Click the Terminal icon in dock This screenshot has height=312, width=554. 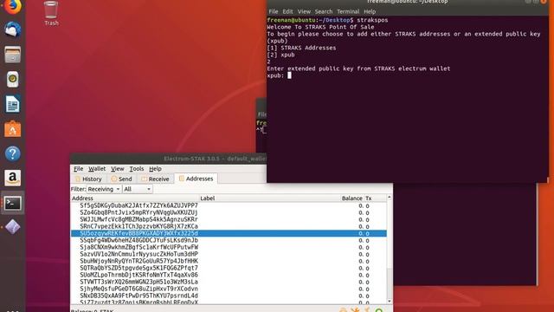(12, 203)
